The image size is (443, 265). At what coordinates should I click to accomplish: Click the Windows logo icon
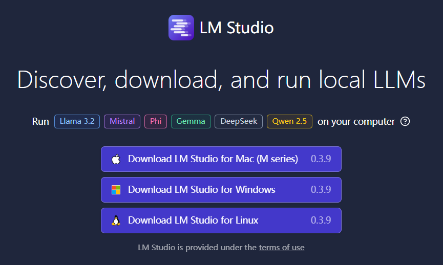pyautogui.click(x=116, y=190)
